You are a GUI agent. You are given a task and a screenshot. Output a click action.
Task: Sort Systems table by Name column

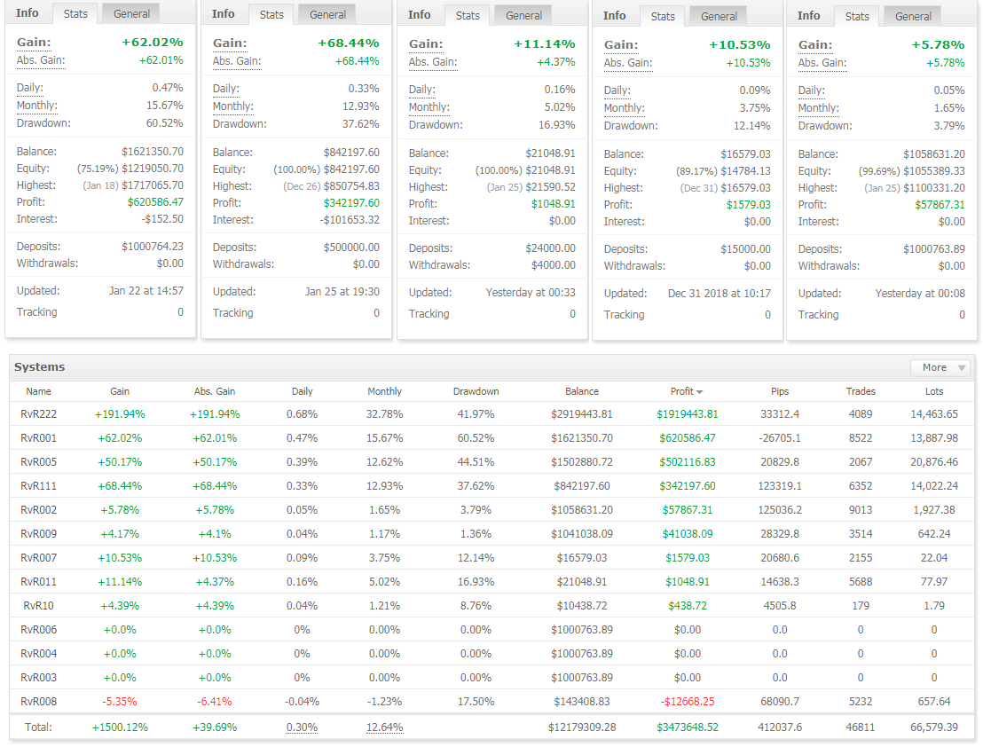point(39,391)
